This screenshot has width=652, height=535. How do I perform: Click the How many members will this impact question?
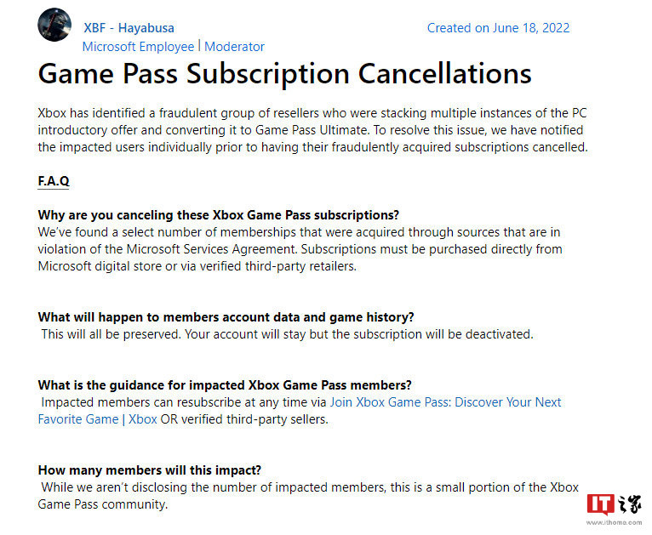tap(149, 470)
